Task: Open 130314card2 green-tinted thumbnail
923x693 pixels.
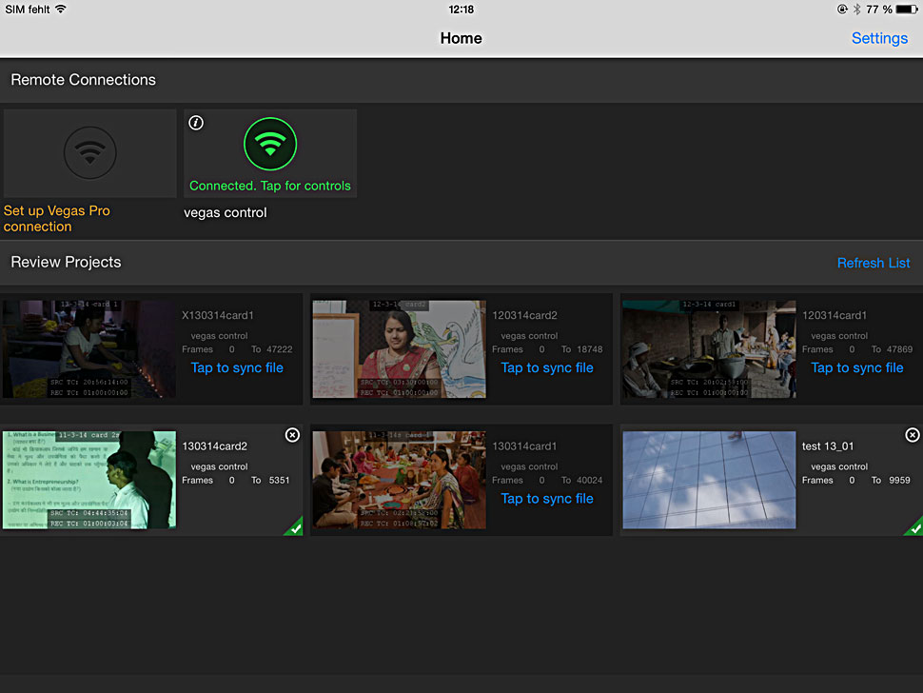Action: click(88, 480)
